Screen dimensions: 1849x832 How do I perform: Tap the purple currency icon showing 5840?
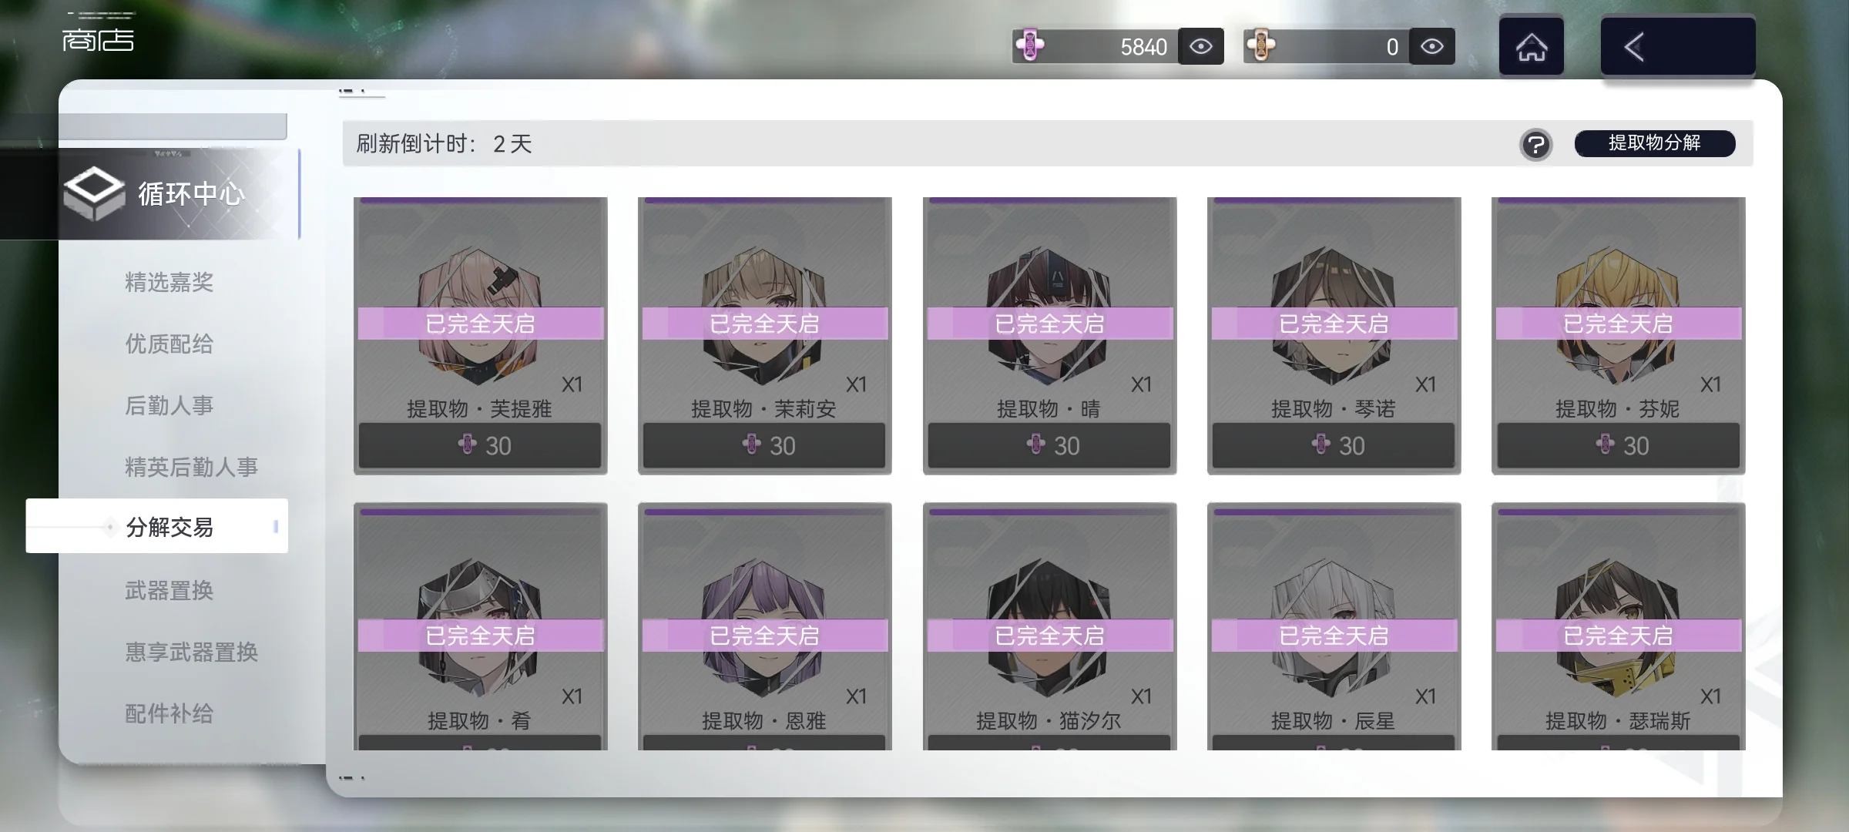[x=1029, y=45]
